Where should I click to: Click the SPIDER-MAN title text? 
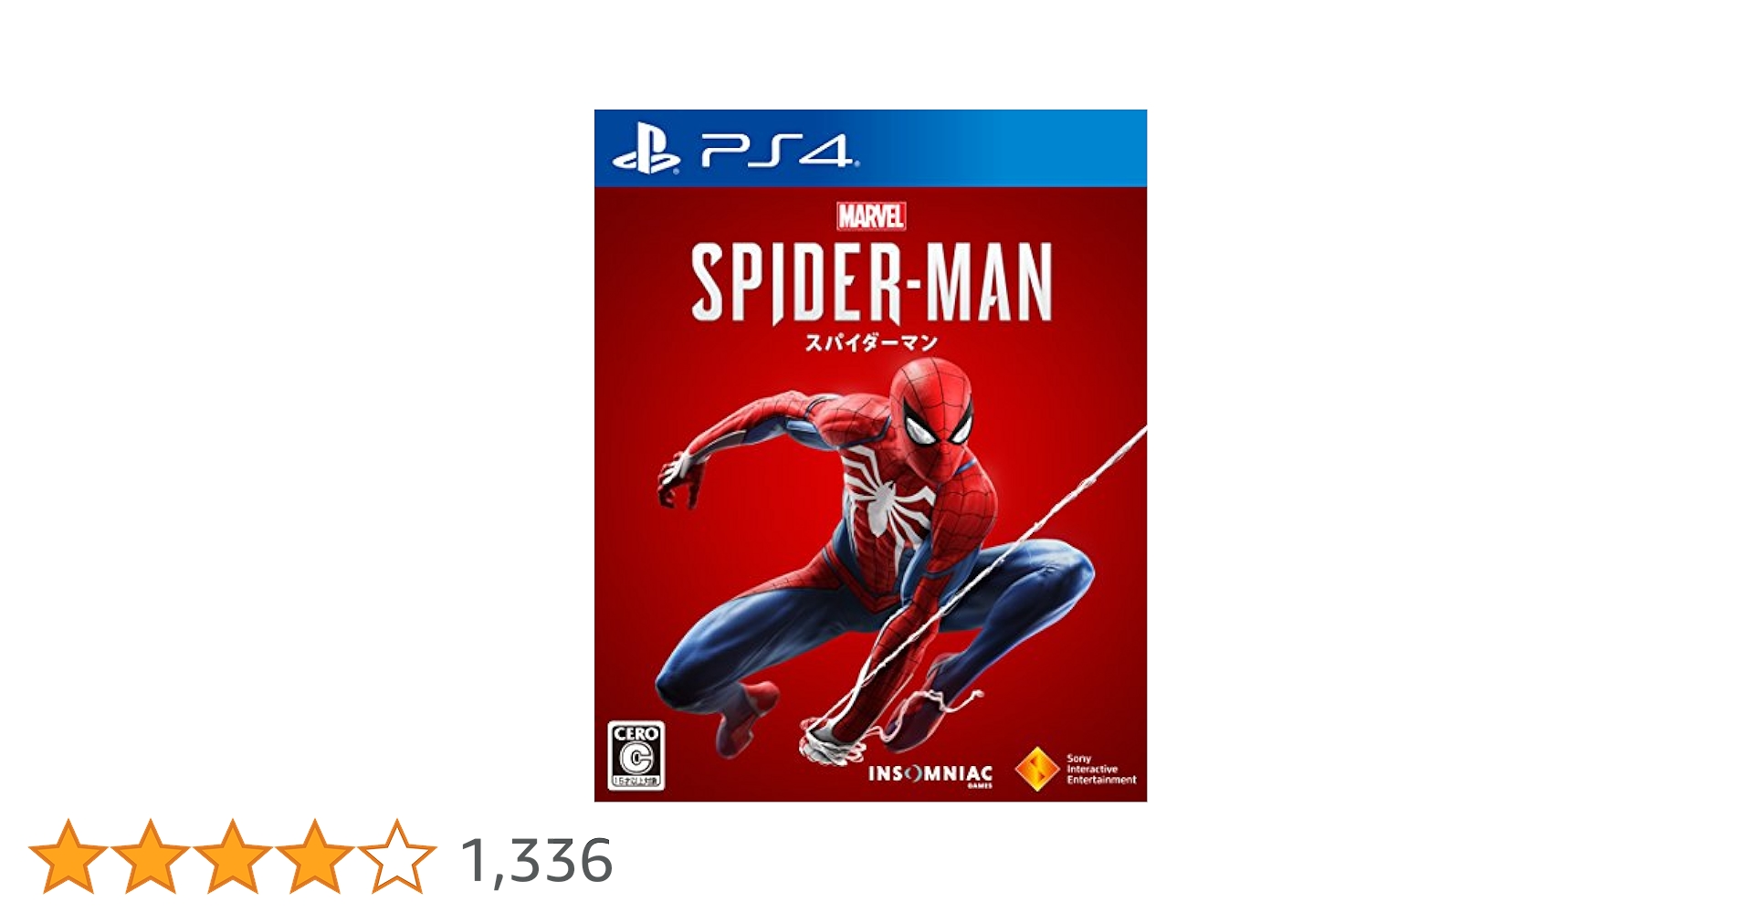coord(871,284)
